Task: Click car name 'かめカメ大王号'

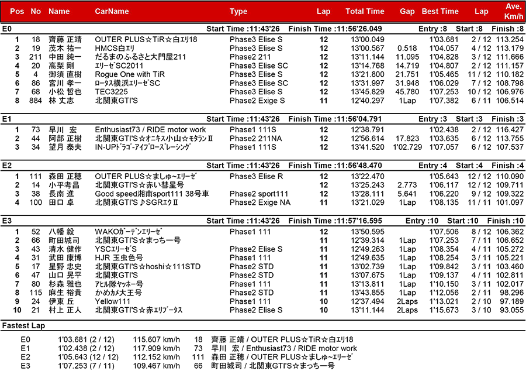Action: click(119, 293)
